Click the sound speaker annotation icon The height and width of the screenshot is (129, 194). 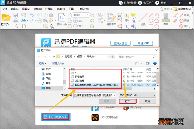click(x=134, y=26)
